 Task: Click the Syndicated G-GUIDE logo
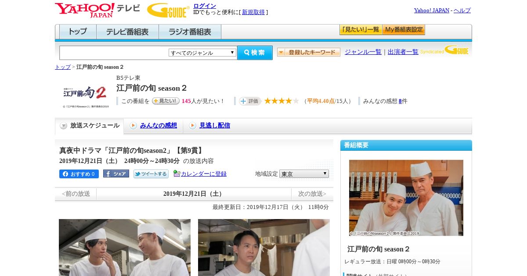(444, 50)
